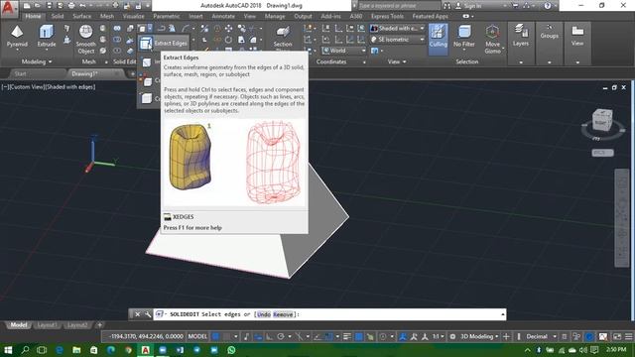The width and height of the screenshot is (635, 357).
Task: Open the 3D Modeling workspace dropdown
Action: (479, 336)
